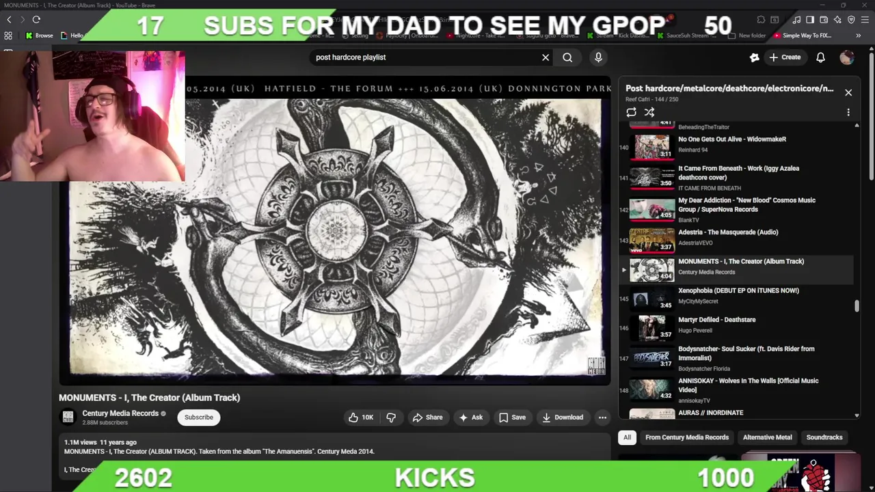This screenshot has width=875, height=492.
Task: Toggle playlist shuffle
Action: pos(649,112)
